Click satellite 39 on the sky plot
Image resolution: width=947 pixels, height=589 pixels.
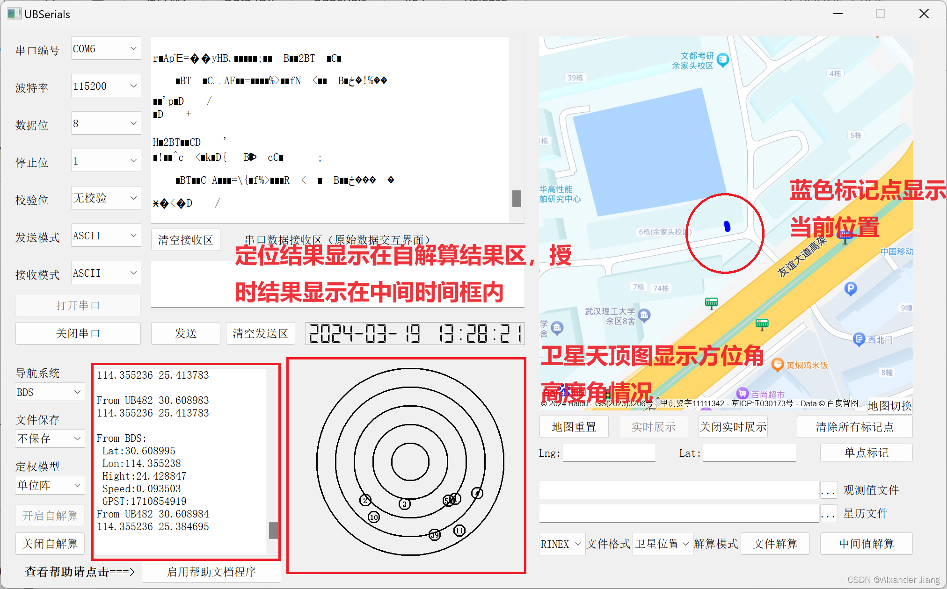[435, 535]
